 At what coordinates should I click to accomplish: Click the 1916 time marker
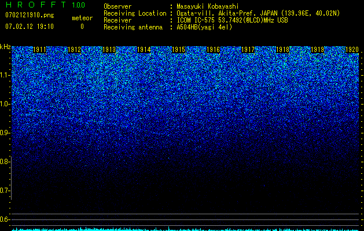pyautogui.click(x=214, y=50)
